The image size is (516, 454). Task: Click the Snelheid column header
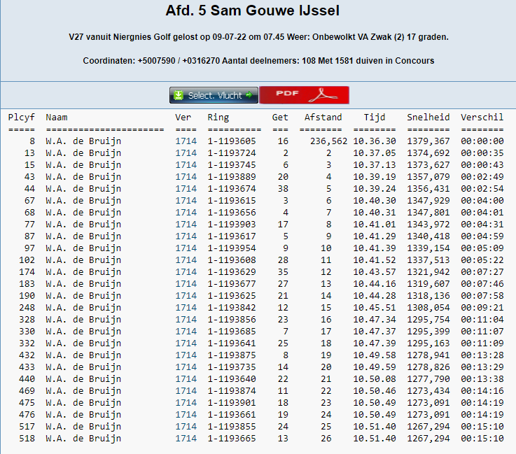pyautogui.click(x=428, y=118)
